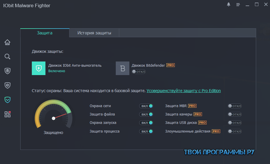Click the Усовершенствуйте защиту с Pro Edition link

183,91
